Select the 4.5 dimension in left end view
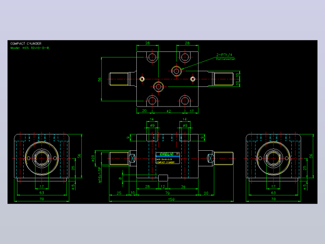325x244 pixels. [73, 186]
